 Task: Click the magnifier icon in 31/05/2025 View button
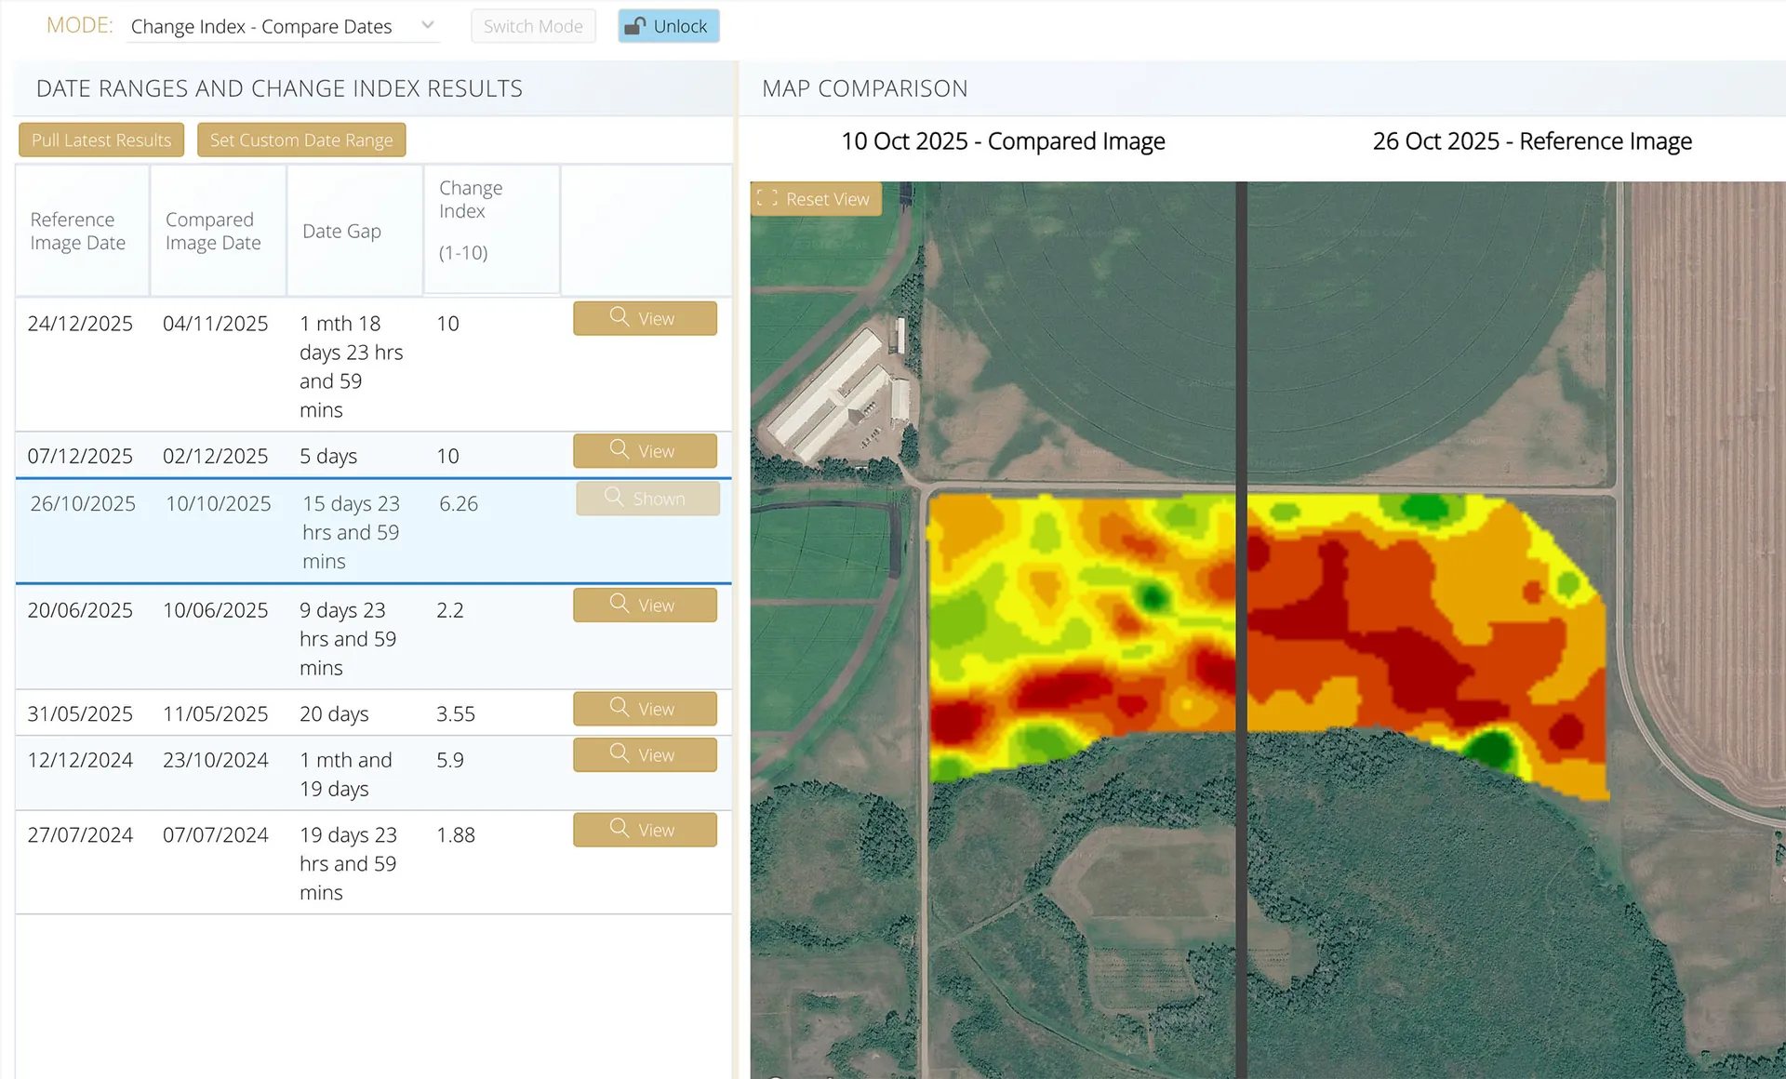coord(620,707)
